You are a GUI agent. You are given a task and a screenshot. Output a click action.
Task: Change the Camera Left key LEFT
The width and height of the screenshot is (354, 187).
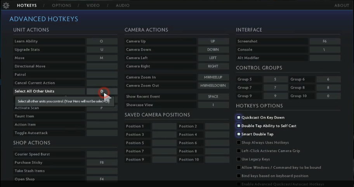tap(213, 58)
